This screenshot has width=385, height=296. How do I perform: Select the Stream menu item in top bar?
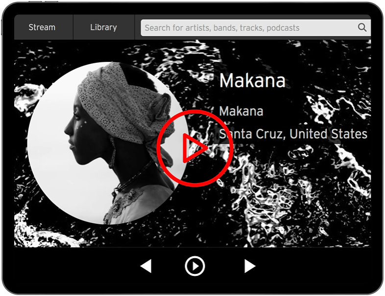(x=42, y=27)
